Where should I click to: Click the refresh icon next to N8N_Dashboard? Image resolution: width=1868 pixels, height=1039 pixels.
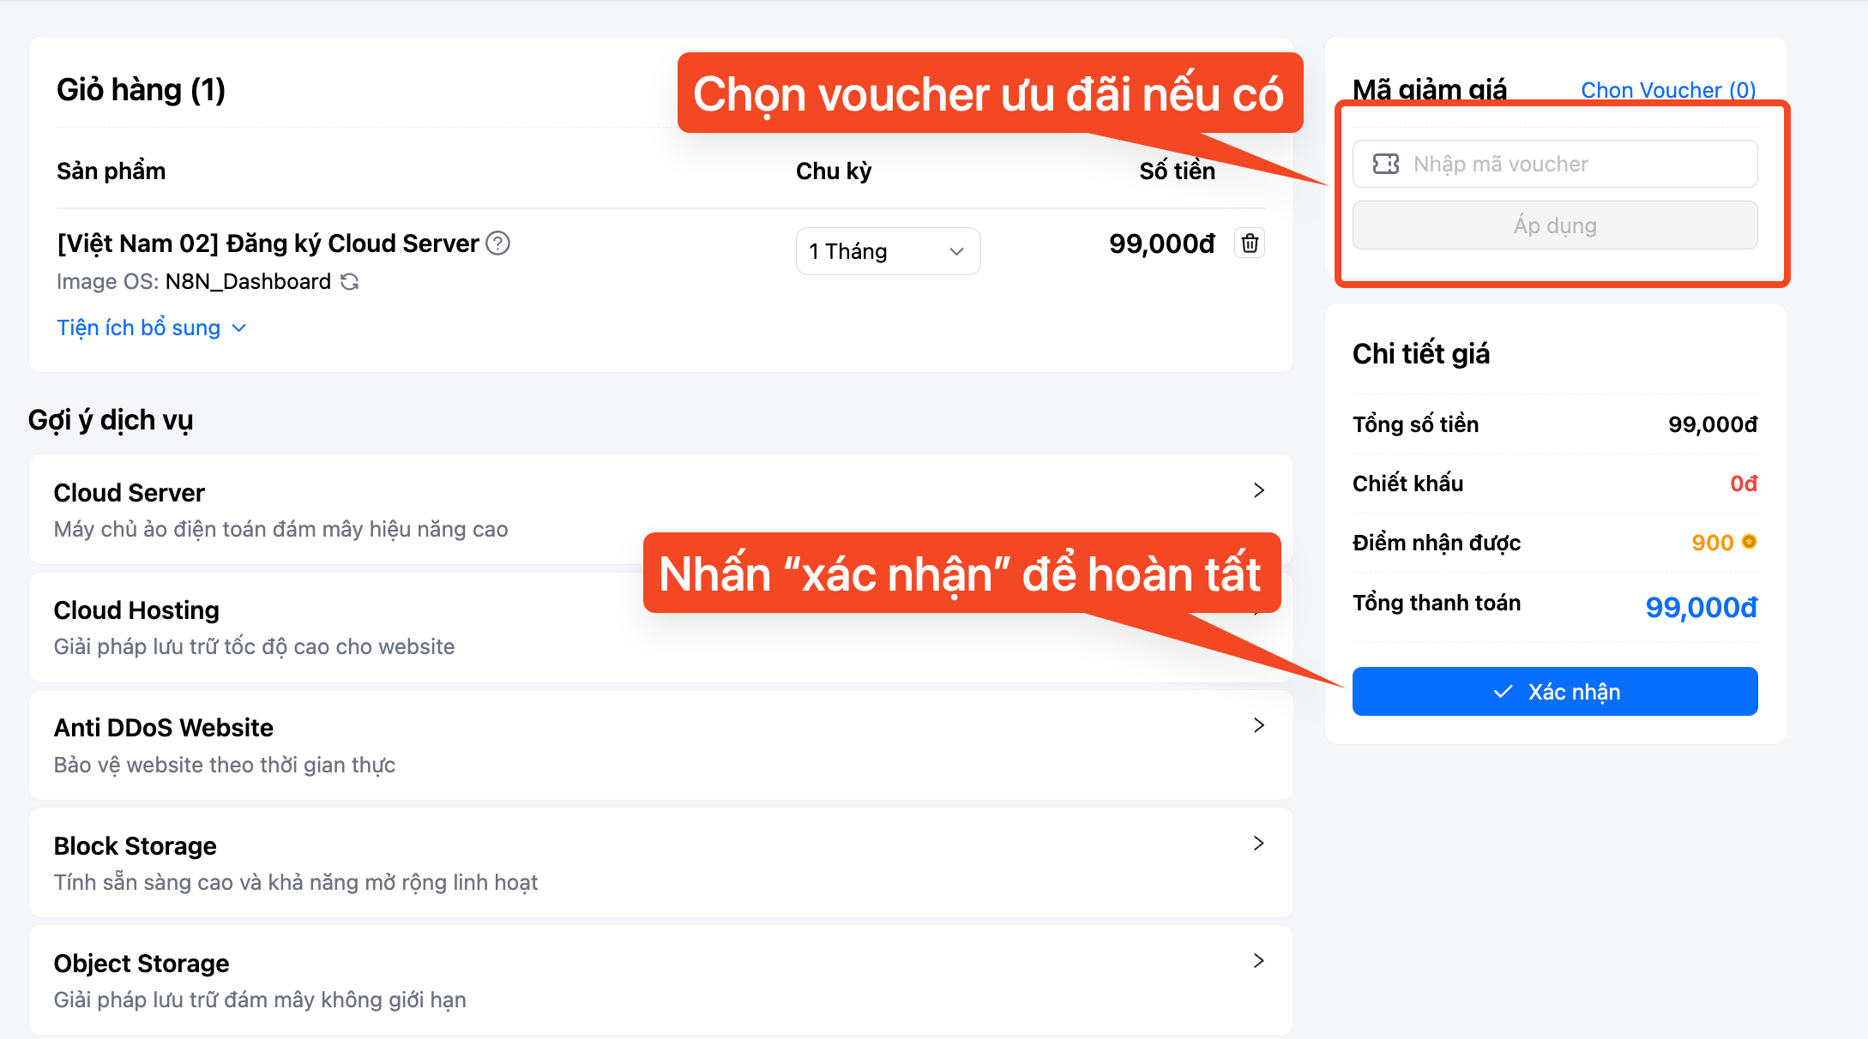tap(349, 281)
